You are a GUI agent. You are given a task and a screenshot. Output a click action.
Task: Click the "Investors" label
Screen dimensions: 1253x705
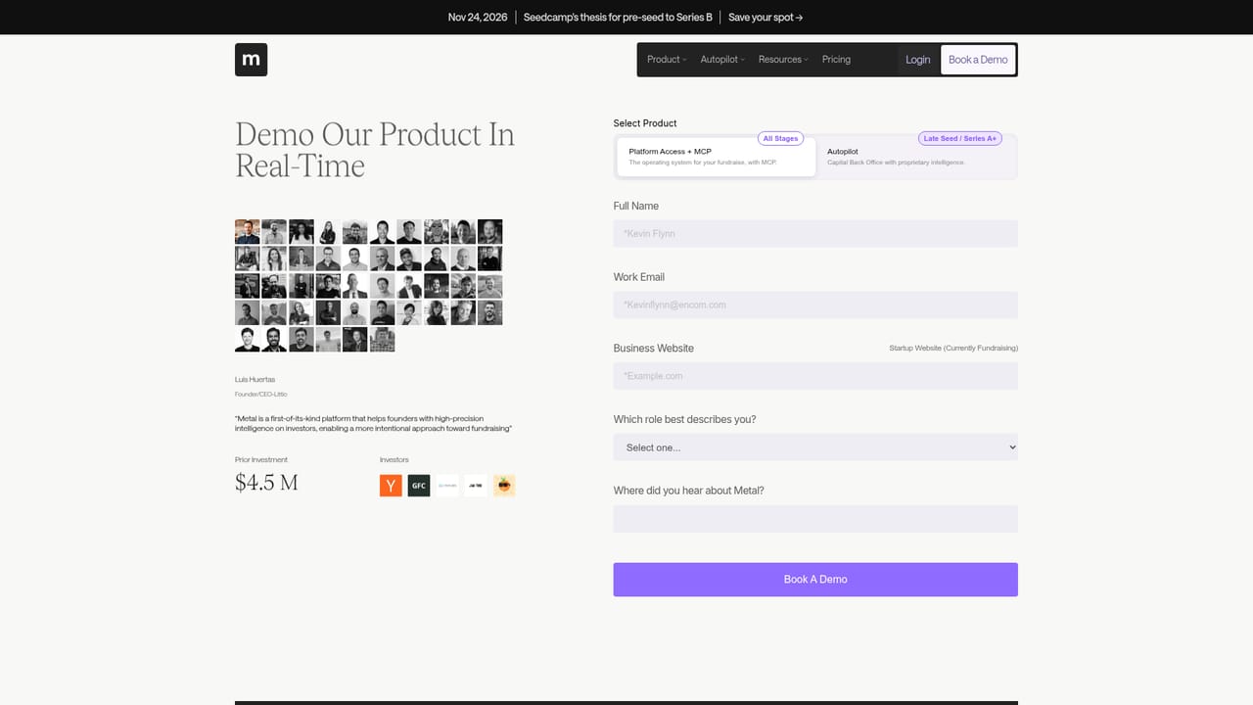pyautogui.click(x=394, y=460)
